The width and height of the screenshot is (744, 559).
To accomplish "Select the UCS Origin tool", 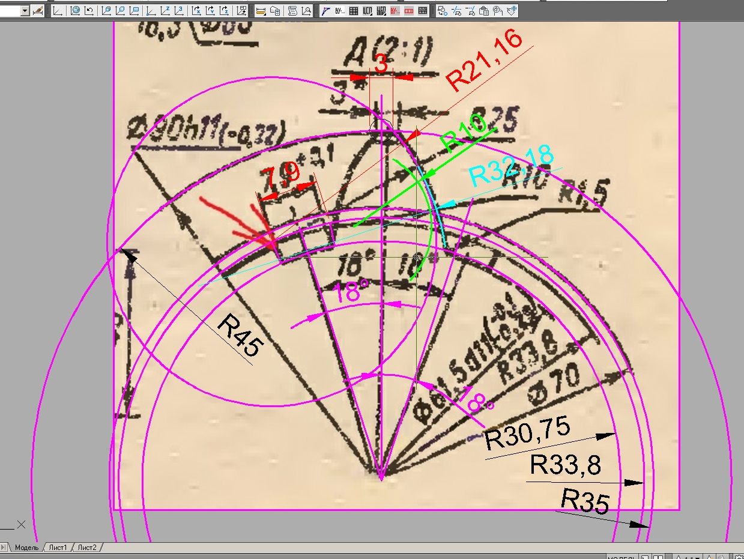I will coord(151,11).
